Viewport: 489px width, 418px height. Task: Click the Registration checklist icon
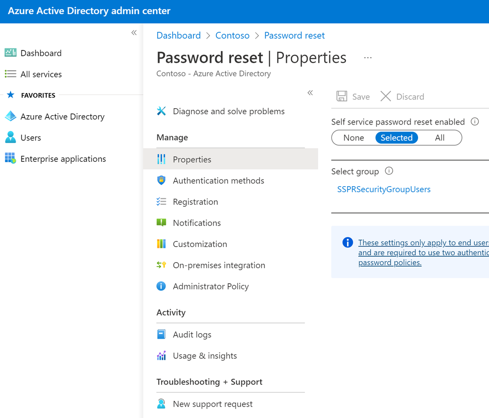(x=161, y=202)
